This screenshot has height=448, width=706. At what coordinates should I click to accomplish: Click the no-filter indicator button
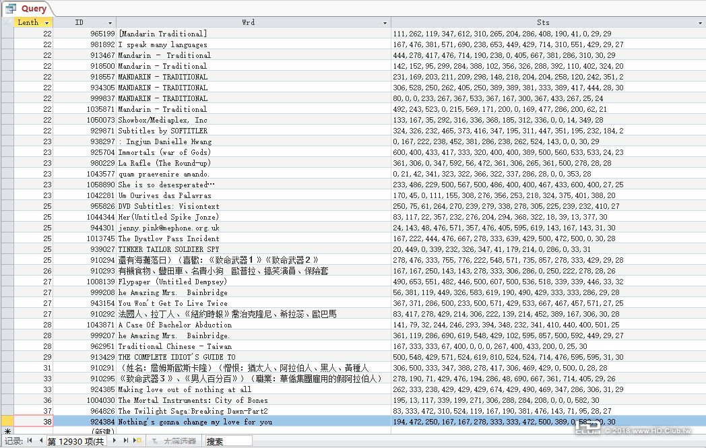click(174, 441)
